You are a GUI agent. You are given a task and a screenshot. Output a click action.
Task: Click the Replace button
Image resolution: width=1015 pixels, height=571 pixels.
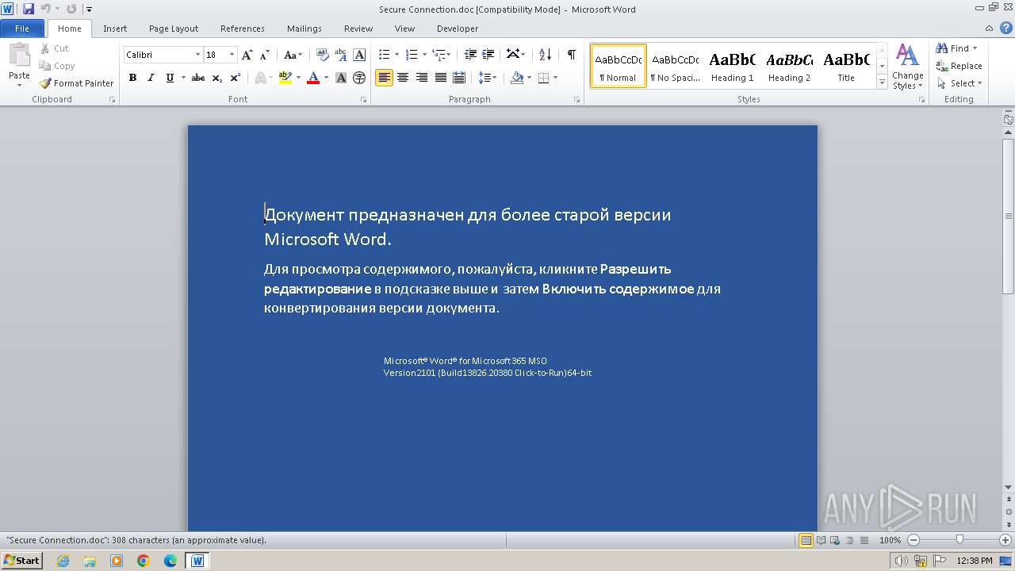959,66
